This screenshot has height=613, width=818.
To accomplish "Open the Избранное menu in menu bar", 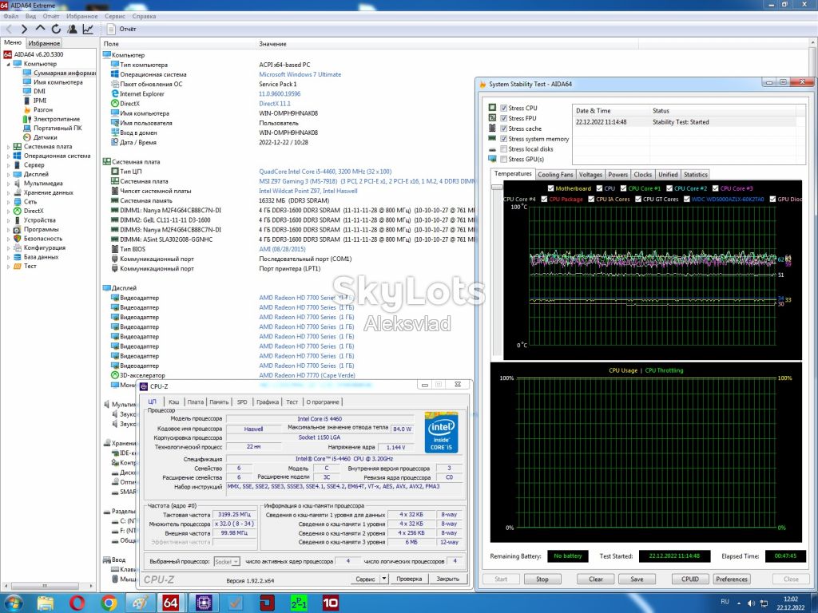I will 82,16.
